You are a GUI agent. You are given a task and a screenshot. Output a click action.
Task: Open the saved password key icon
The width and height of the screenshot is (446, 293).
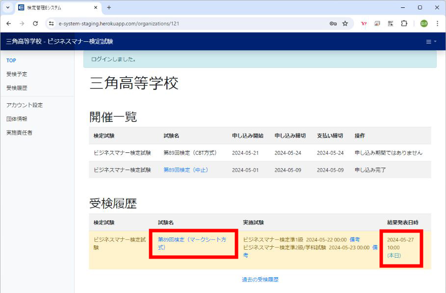click(333, 24)
